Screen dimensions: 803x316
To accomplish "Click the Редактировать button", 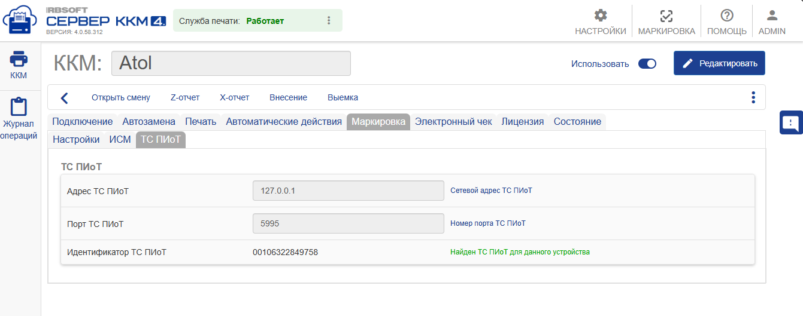I will point(719,63).
